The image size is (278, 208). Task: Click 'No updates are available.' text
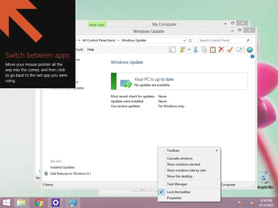(x=152, y=85)
